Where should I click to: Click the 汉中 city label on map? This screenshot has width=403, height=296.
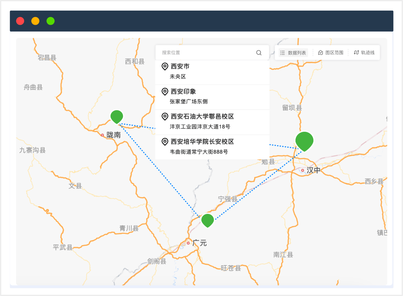313,170
